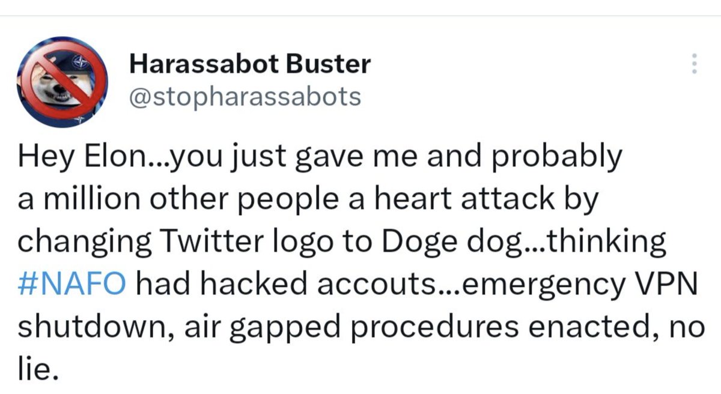Open the Harassabot Buster display name
Viewport: 721px width, 394px height.
click(250, 63)
